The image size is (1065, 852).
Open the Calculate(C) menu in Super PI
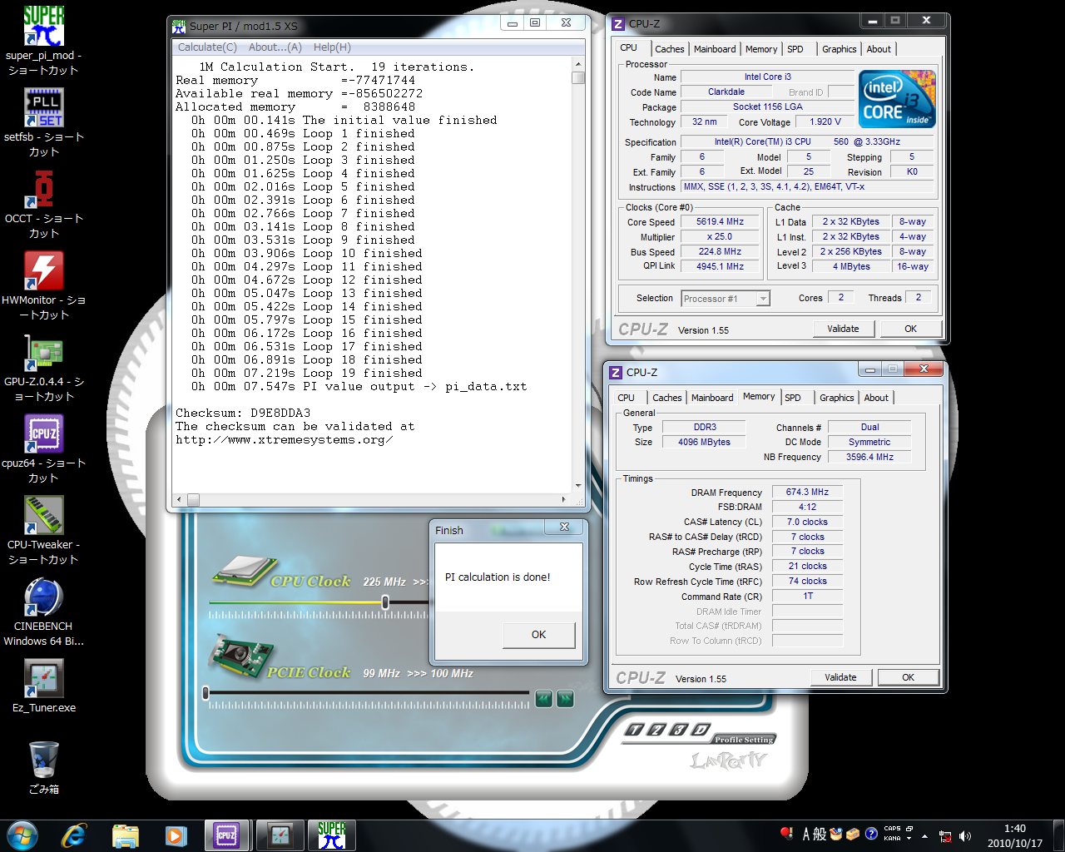point(207,47)
